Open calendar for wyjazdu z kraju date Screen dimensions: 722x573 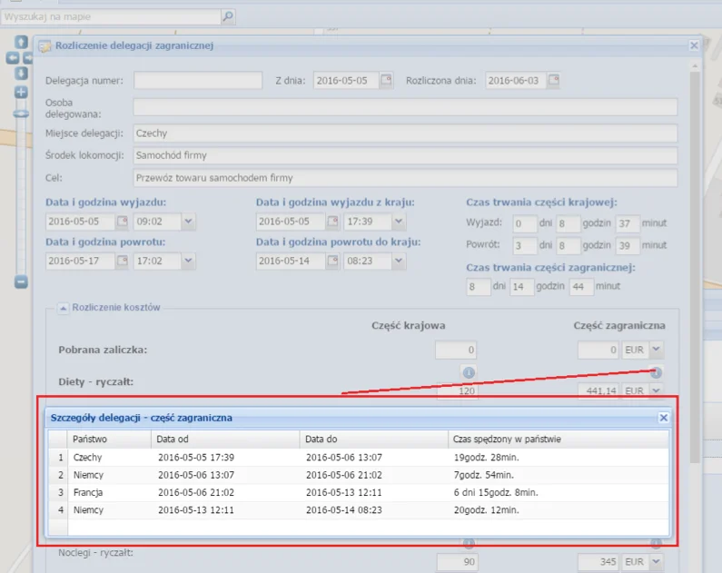coord(332,222)
